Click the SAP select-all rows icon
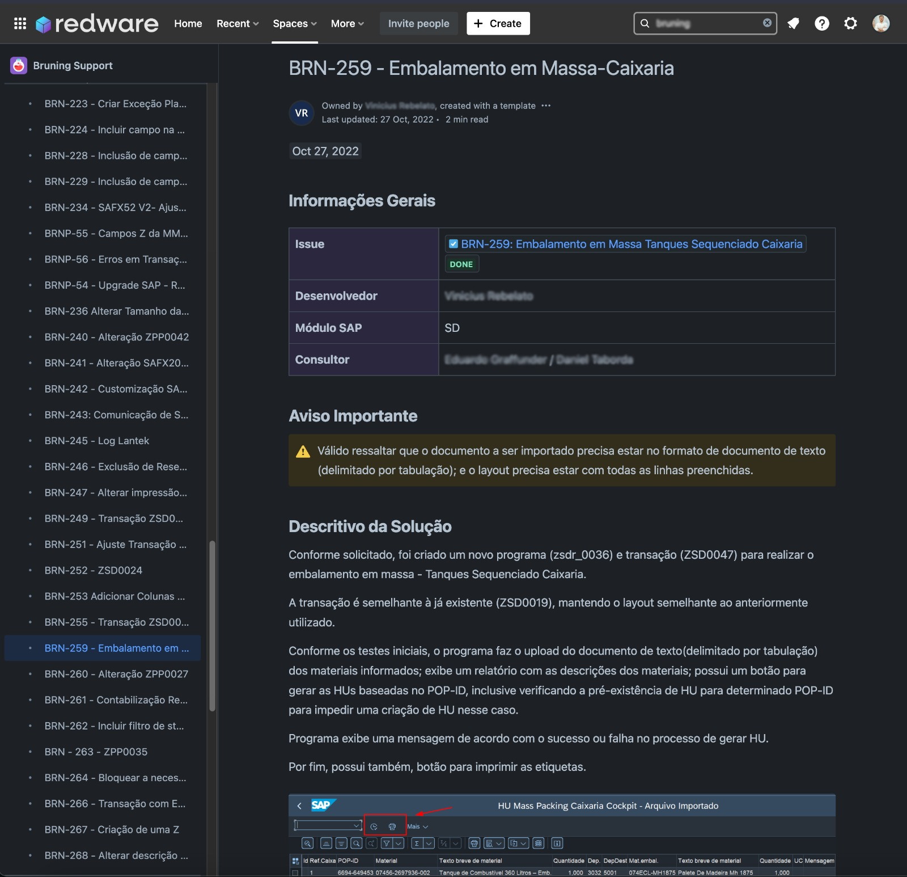Image resolution: width=907 pixels, height=877 pixels. 295,861
